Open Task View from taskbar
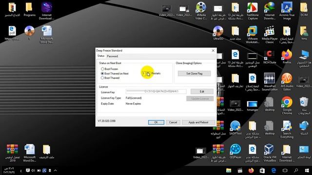312x175 pixels. point(285,171)
